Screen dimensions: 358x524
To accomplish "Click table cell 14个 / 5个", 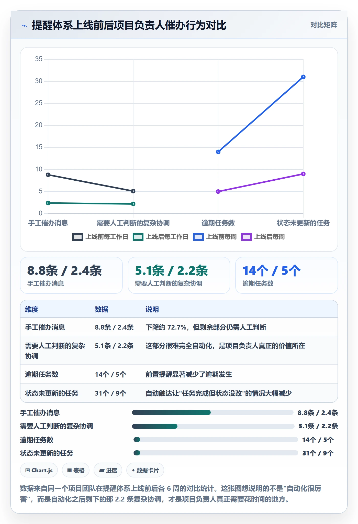I will coord(110,374).
